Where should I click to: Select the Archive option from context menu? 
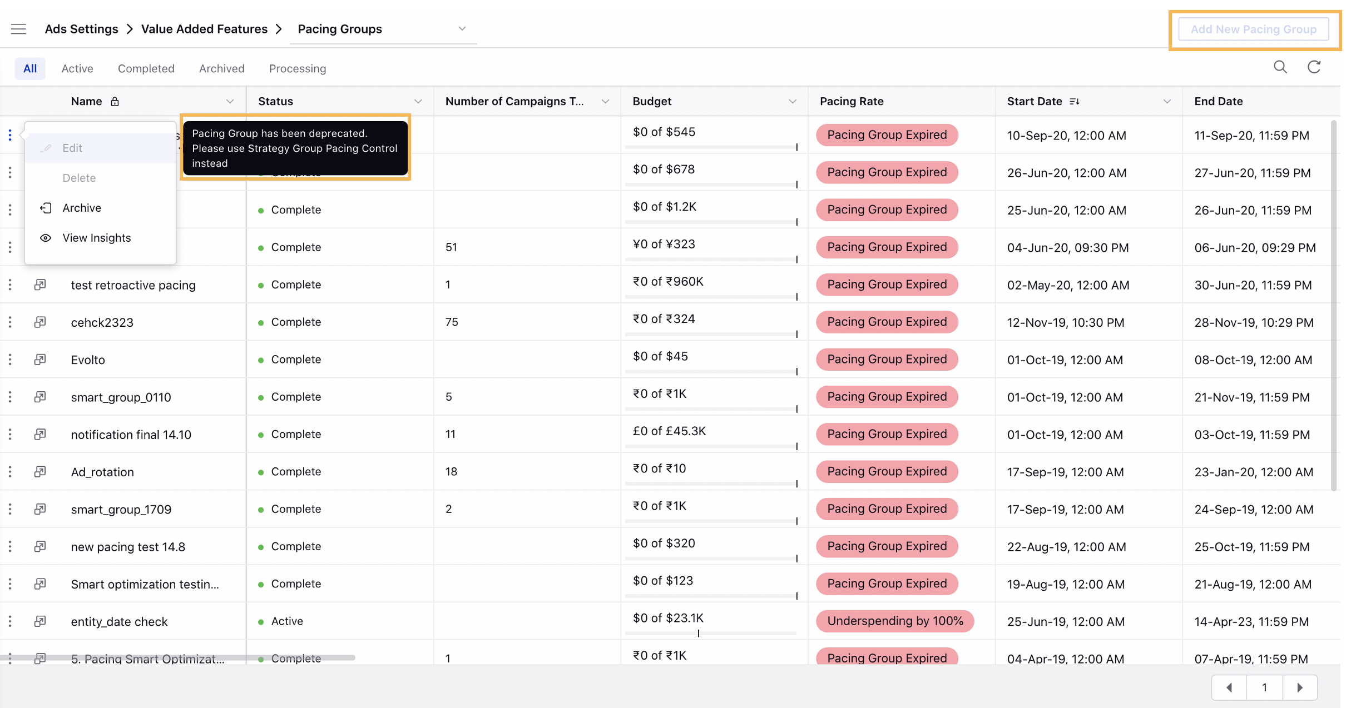(x=81, y=207)
